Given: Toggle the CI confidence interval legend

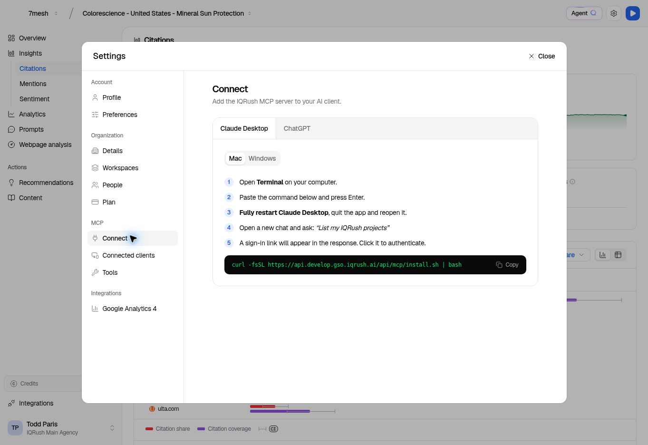Looking at the screenshot, I should (x=269, y=429).
